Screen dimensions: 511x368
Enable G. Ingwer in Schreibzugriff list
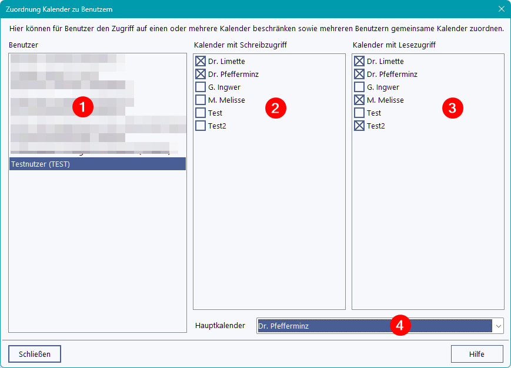point(201,87)
